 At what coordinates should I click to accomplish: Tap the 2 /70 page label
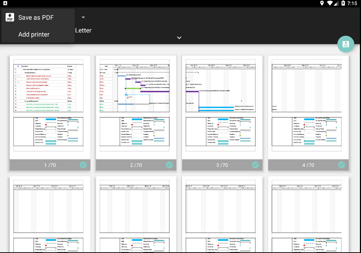pyautogui.click(x=136, y=165)
